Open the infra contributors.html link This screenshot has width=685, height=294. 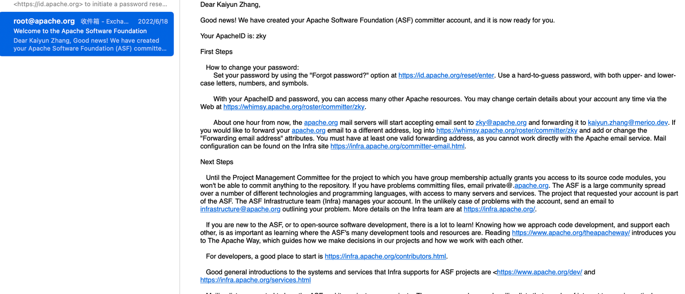click(x=385, y=256)
